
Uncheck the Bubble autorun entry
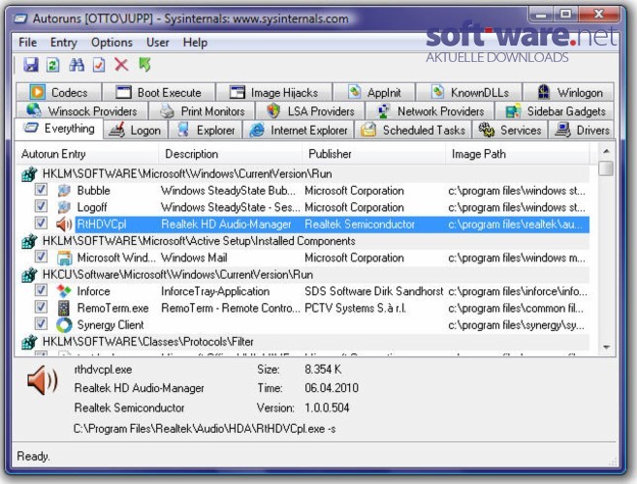coord(41,190)
